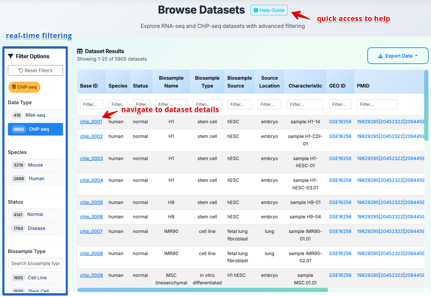
Task: Expand the Cell Line biosample filter
Action: point(35,278)
